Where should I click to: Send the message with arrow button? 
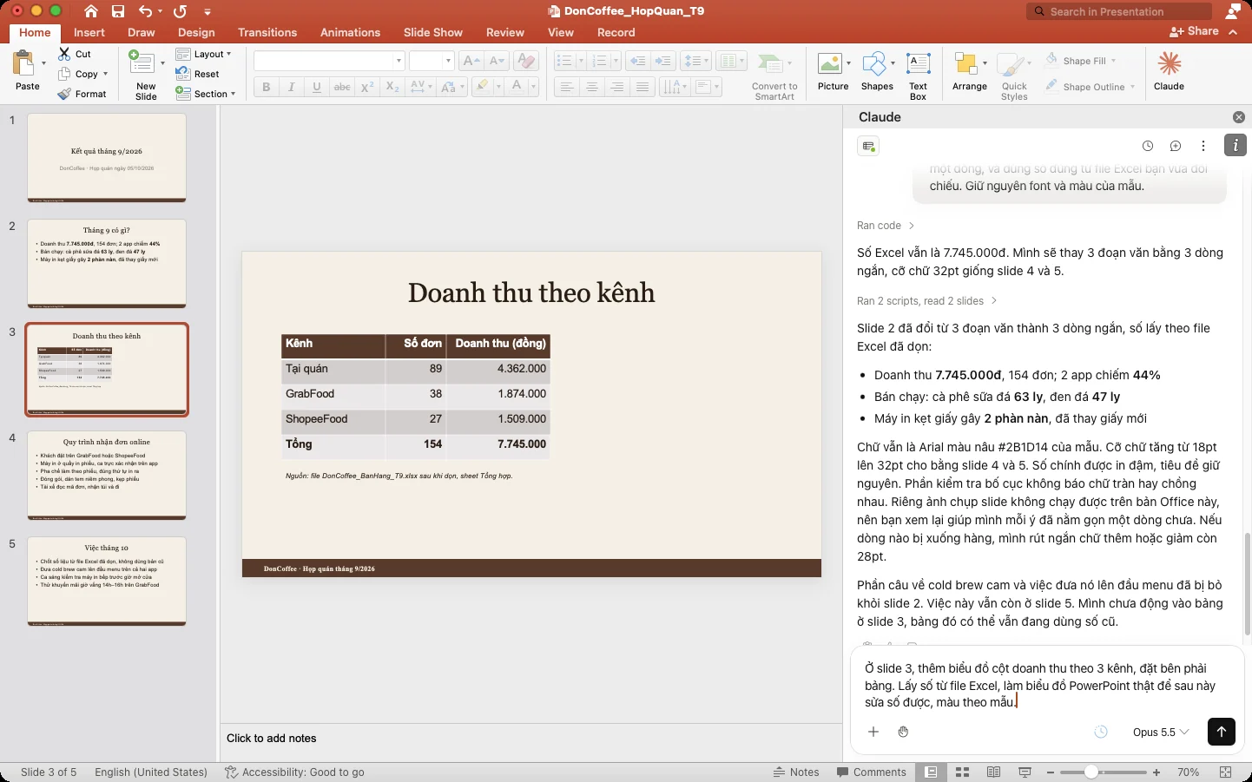click(1222, 732)
